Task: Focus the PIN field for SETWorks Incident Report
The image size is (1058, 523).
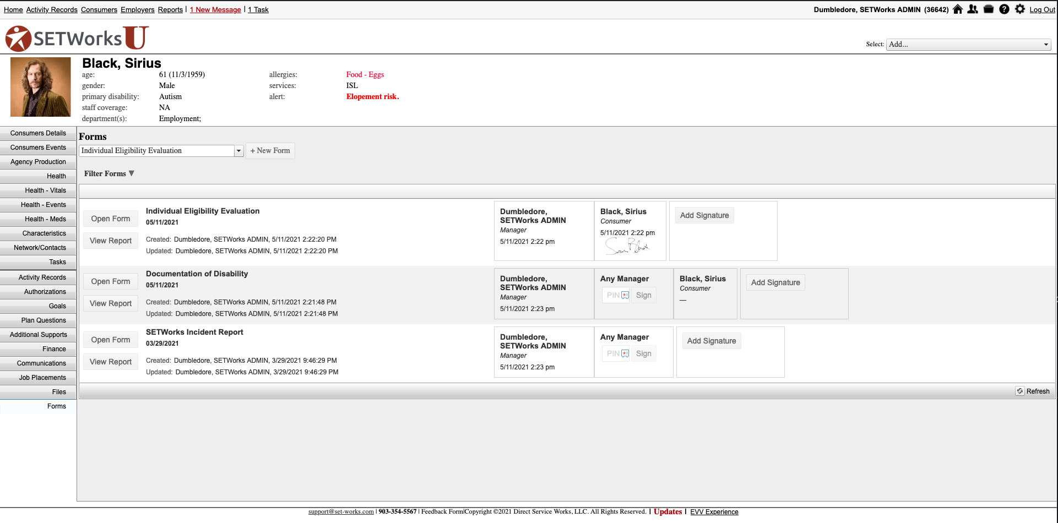Action: pos(616,353)
